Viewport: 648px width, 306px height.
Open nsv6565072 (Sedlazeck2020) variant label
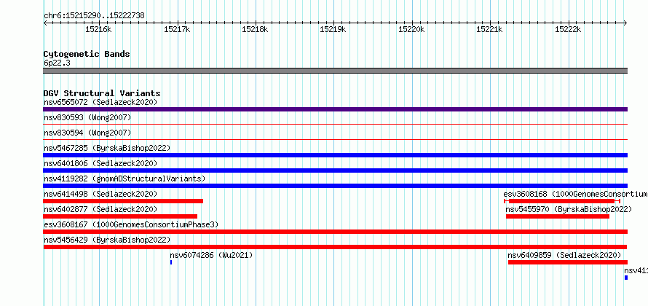[x=100, y=102]
